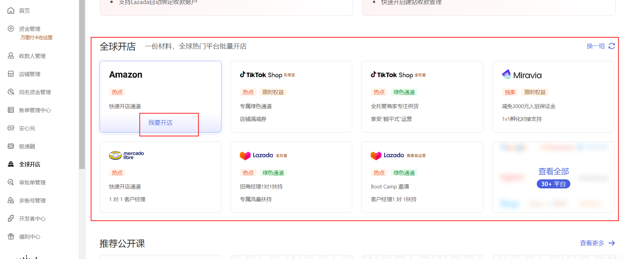The image size is (624, 259).
Task: Click the TikTok Shop 全托管 logo
Action: [x=398, y=75]
